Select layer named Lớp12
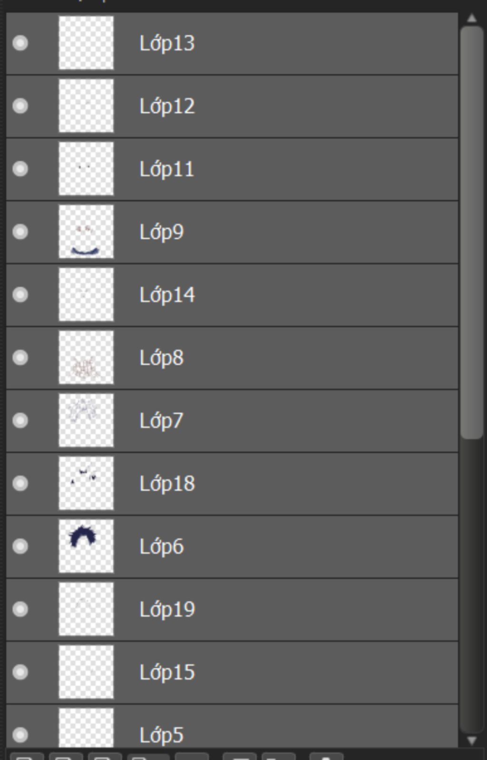The image size is (487, 760). coord(232,106)
